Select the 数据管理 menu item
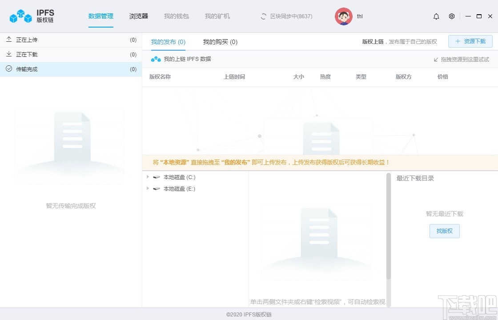 [x=100, y=16]
